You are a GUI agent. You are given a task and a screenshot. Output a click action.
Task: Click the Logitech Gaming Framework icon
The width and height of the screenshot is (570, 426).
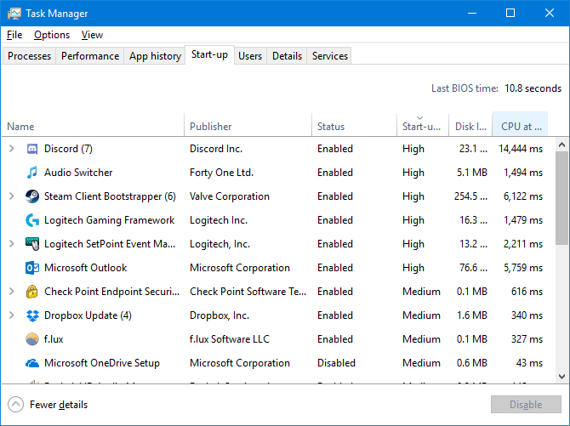pos(32,220)
